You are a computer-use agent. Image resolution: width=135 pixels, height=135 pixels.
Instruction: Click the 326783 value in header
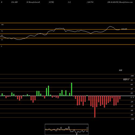pyautogui.click(x=90, y=2)
